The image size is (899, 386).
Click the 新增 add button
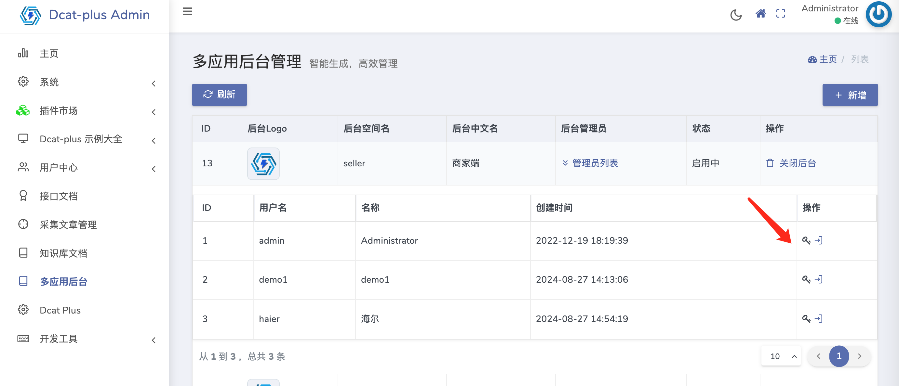850,95
